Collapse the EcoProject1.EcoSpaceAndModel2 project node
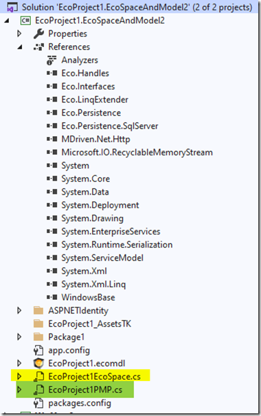This screenshot has width=261, height=416. point(7,21)
